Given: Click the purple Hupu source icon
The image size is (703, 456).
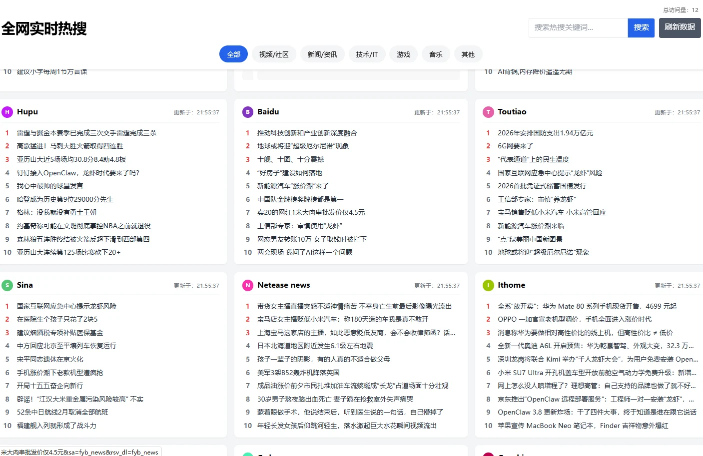Looking at the screenshot, I should [7, 112].
